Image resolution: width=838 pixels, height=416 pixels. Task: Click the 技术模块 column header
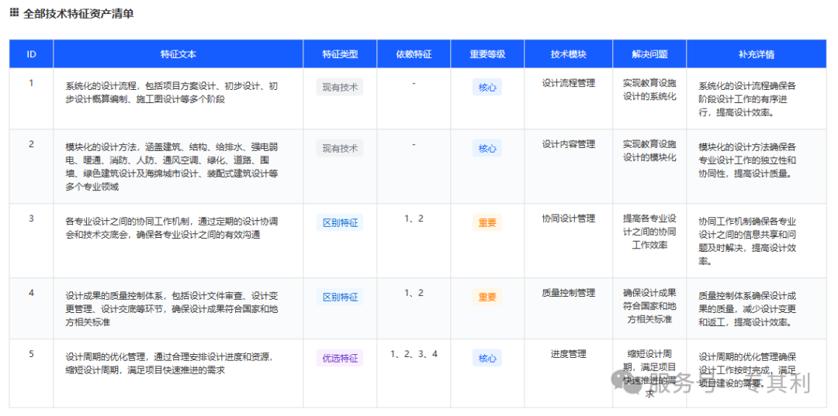(569, 54)
